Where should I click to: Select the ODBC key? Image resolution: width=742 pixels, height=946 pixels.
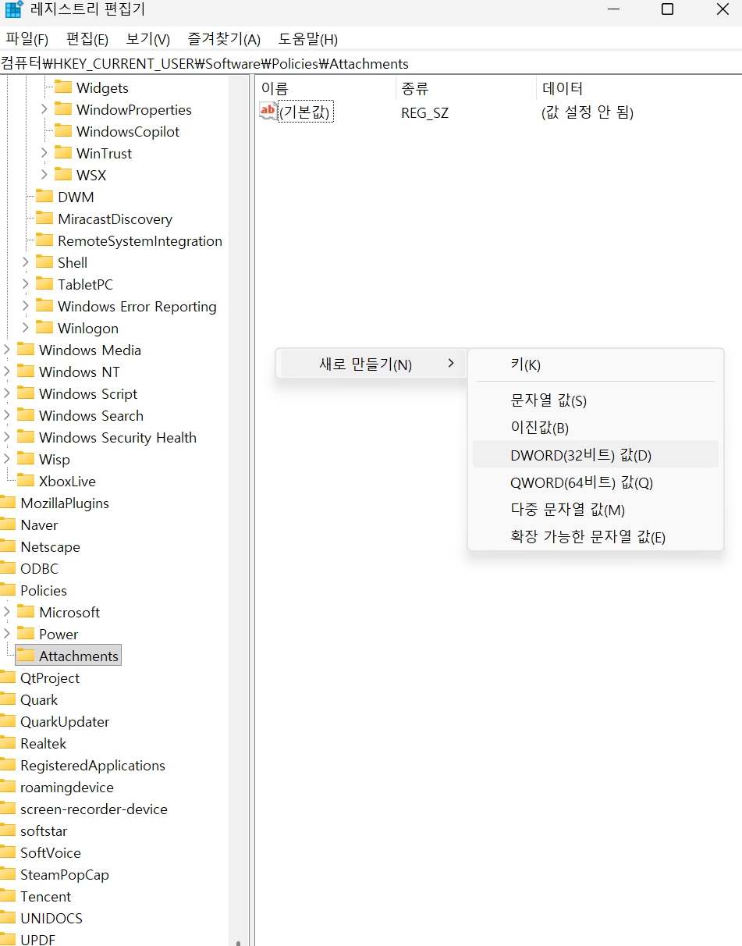(39, 568)
